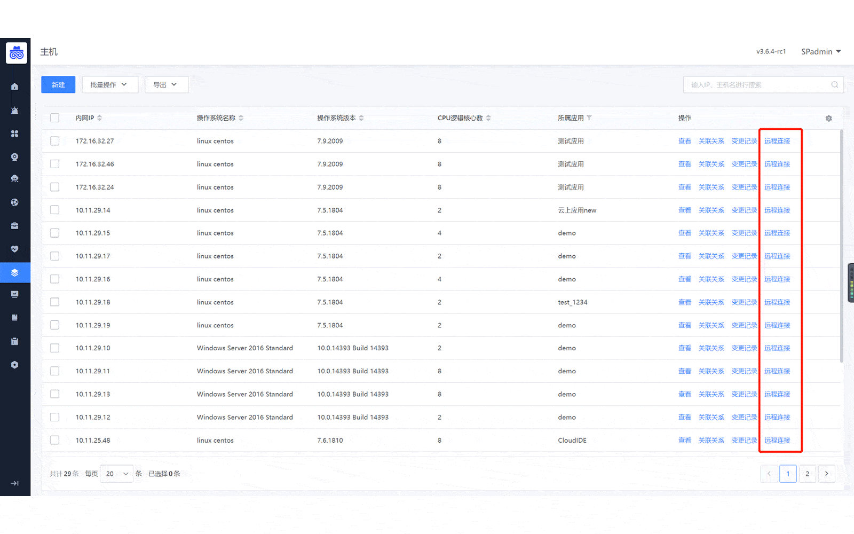Open the heart health icon in the sidebar
The height and width of the screenshot is (534, 854).
coord(15,249)
